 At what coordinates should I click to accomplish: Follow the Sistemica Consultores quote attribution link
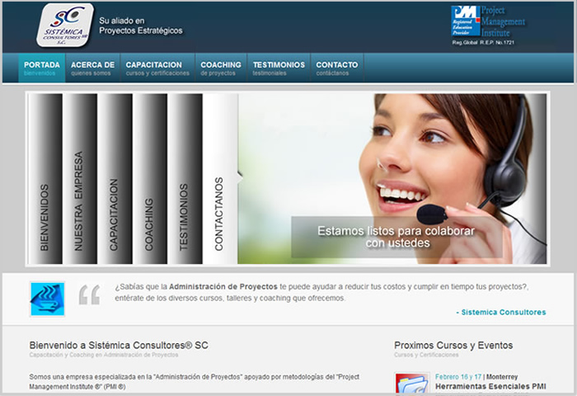(502, 312)
